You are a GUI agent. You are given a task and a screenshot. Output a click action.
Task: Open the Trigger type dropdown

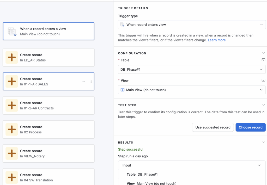click(x=192, y=25)
